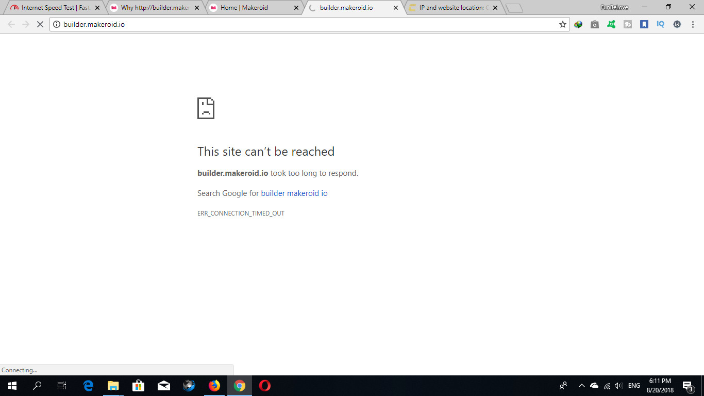Open the gray shopping bag extension
The image size is (704, 396).
click(595, 24)
